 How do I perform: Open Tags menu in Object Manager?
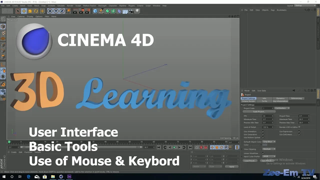pyautogui.click(x=272, y=10)
